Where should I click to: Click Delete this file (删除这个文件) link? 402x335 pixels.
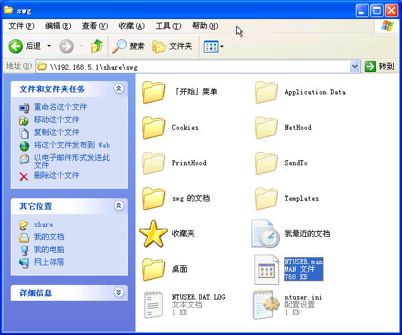coord(56,175)
